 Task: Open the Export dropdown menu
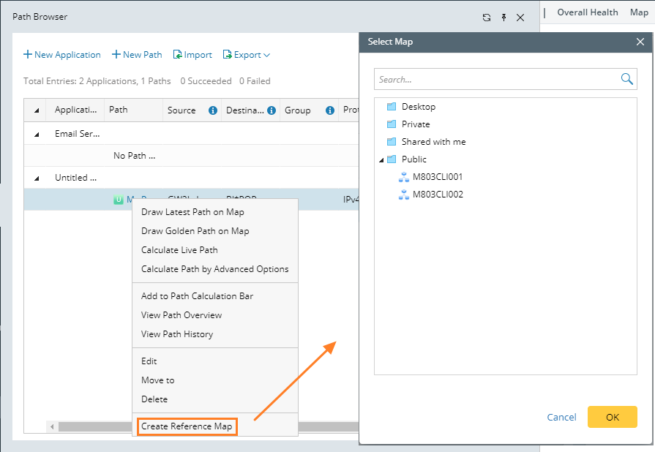tap(247, 55)
